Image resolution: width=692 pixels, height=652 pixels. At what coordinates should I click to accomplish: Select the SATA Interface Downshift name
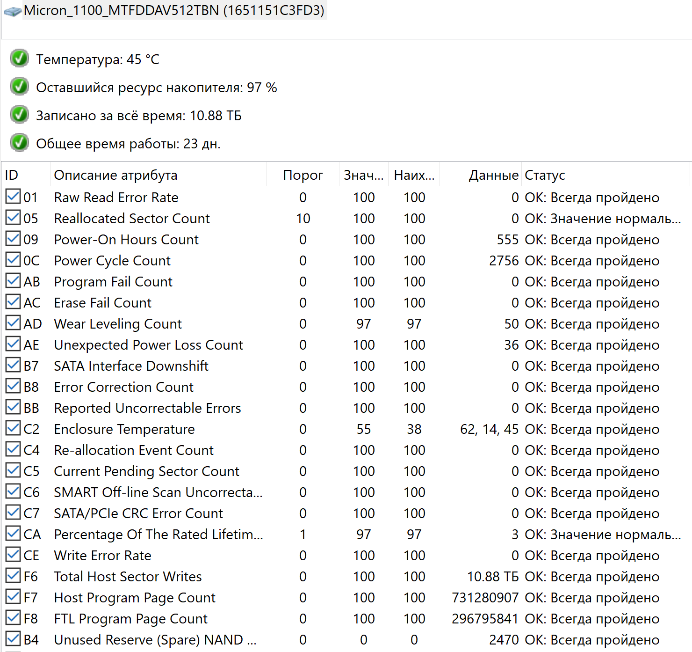[131, 366]
